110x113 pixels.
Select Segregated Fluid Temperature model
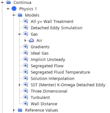pyautogui.click(x=60, y=72)
